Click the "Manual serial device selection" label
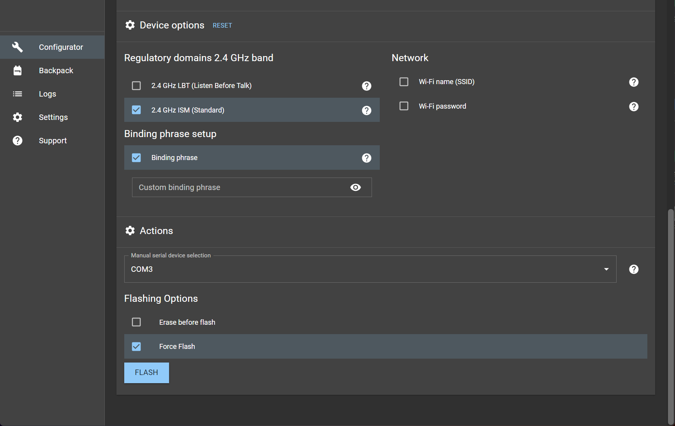 [x=171, y=255]
